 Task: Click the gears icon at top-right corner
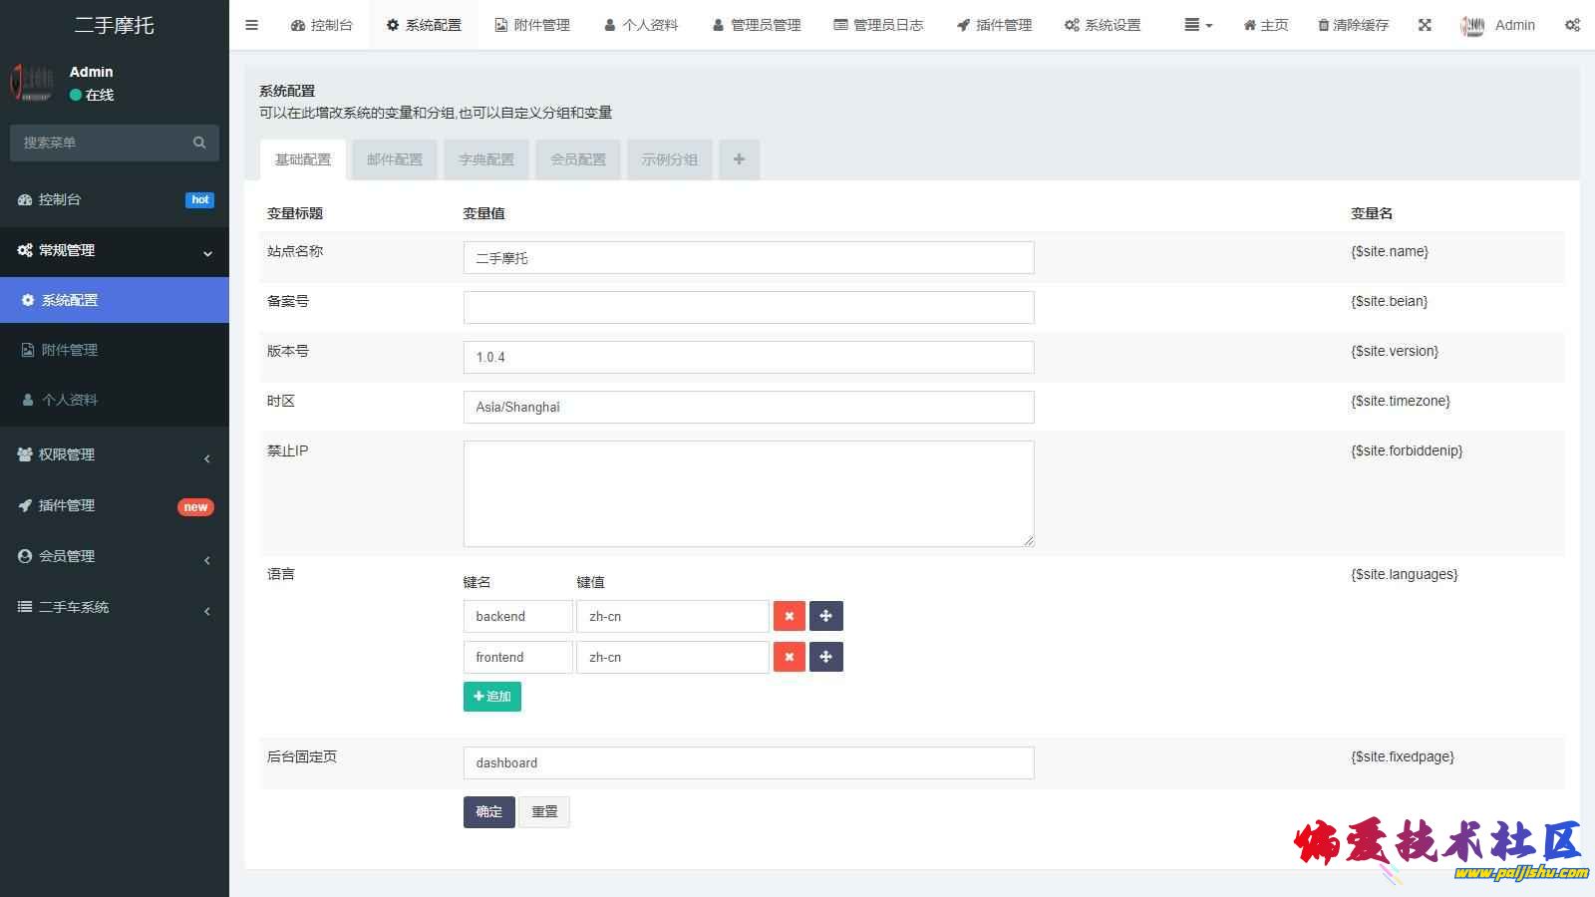[1572, 25]
